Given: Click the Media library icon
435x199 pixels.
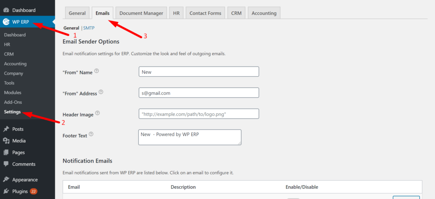Looking at the screenshot, I should [6, 141].
